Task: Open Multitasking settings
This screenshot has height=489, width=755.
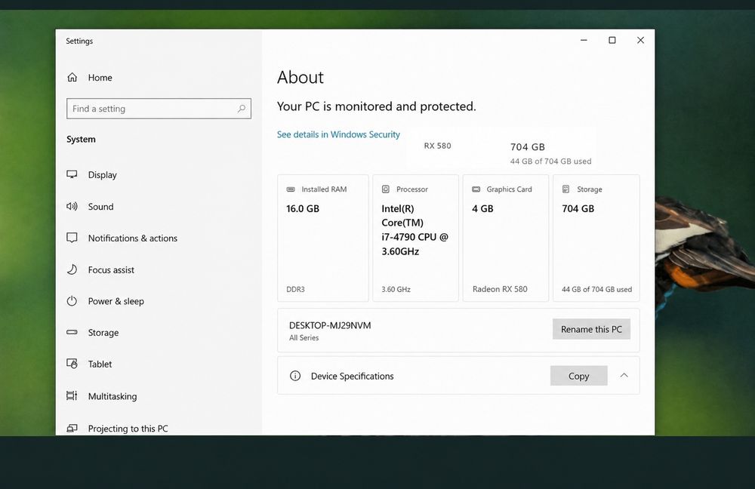Action: (x=112, y=396)
